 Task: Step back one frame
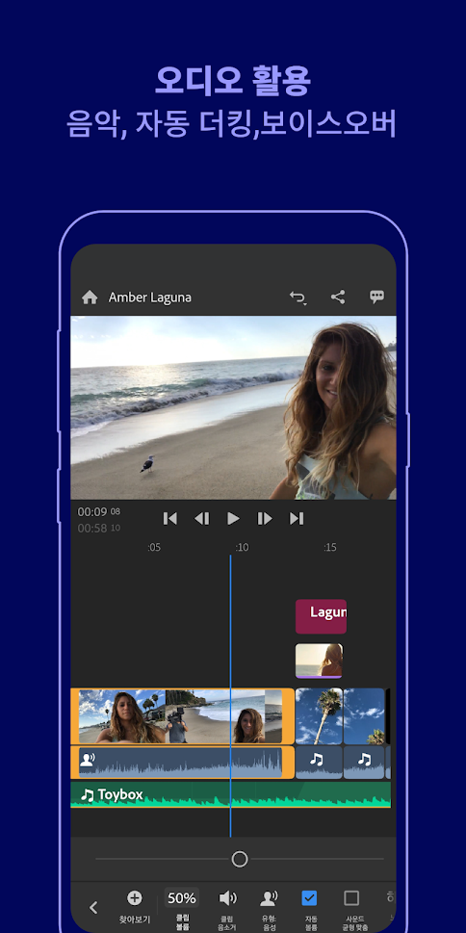click(202, 518)
